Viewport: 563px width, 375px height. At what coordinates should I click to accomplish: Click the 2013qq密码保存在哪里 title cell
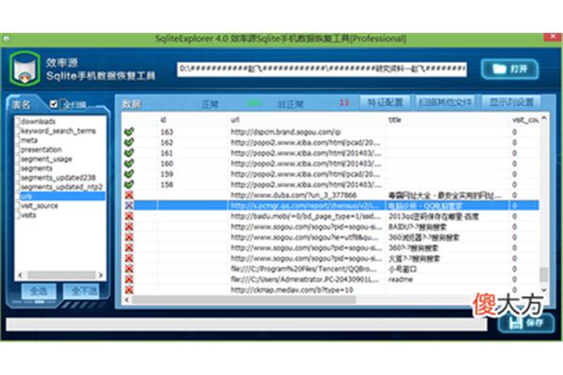[433, 216]
